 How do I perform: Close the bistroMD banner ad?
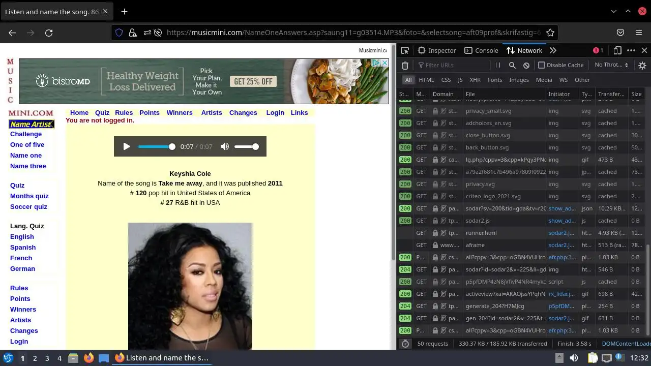click(x=385, y=63)
